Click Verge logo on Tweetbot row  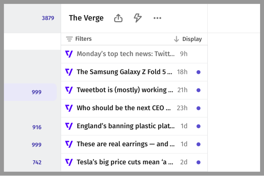69,90
